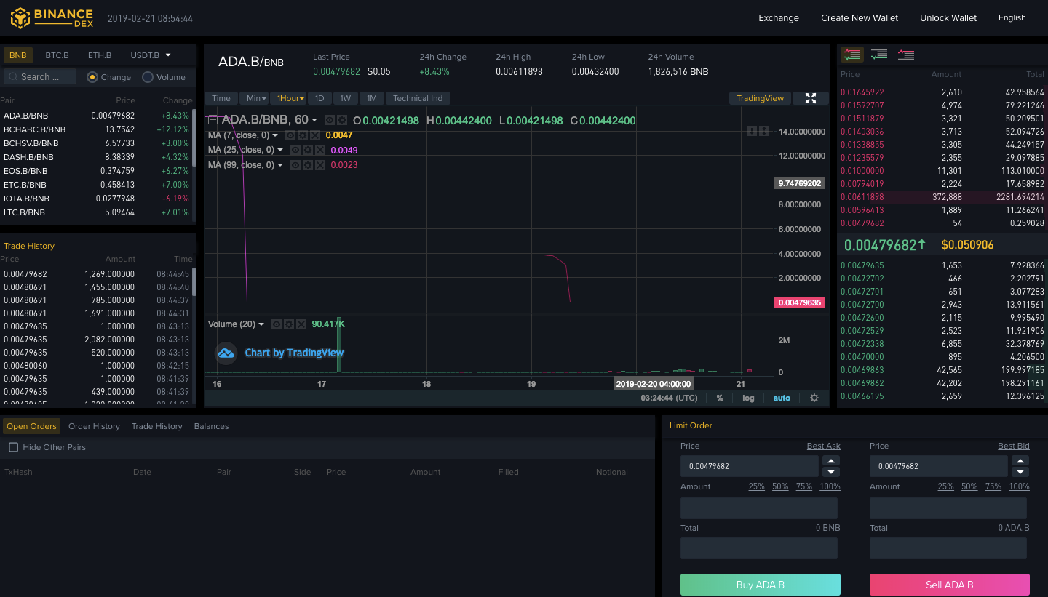This screenshot has height=597, width=1048.
Task: Select the Change radio button
Action: (92, 77)
